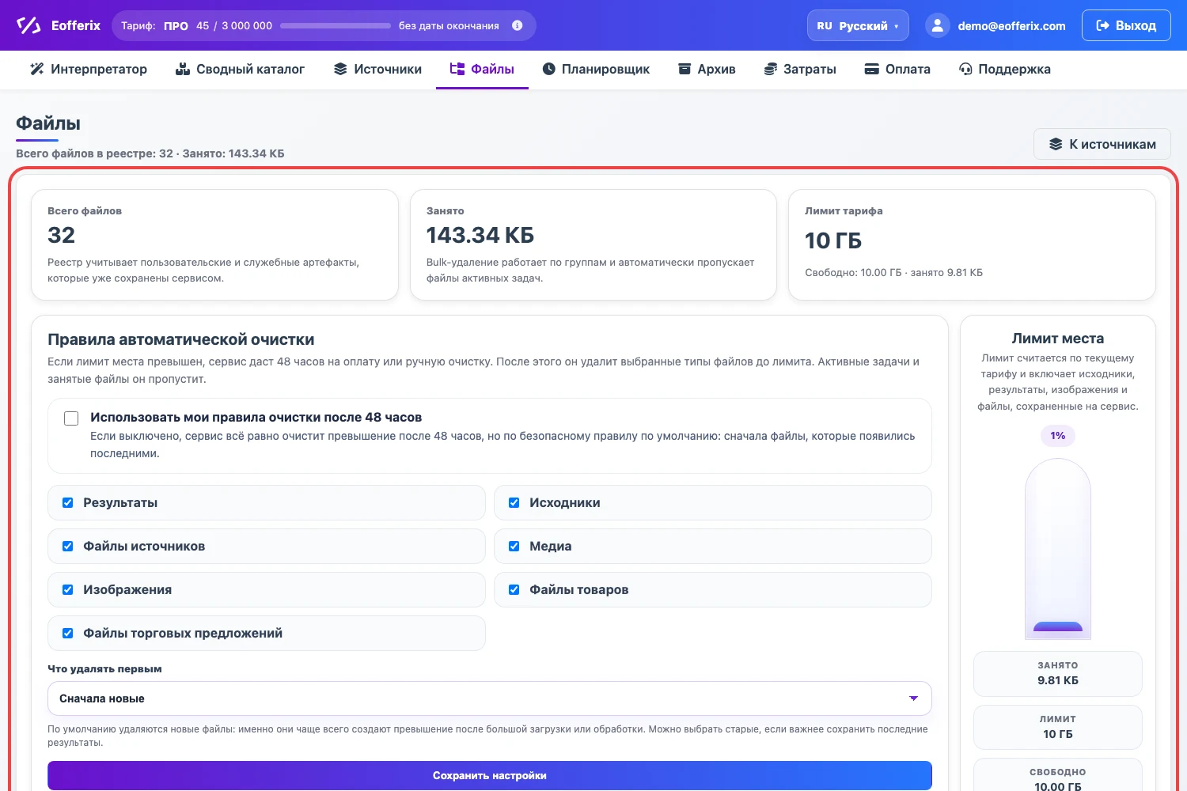Viewport: 1187px width, 791px height.
Task: Open the Оплата tab
Action: [897, 69]
